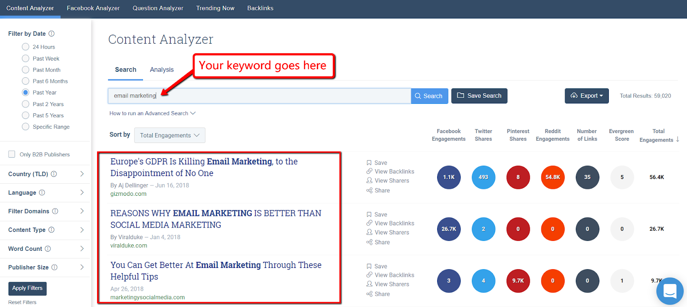Click View Backlinks icon for the marketingysocialmedia.com article
The width and height of the screenshot is (687, 307).
pos(369,275)
